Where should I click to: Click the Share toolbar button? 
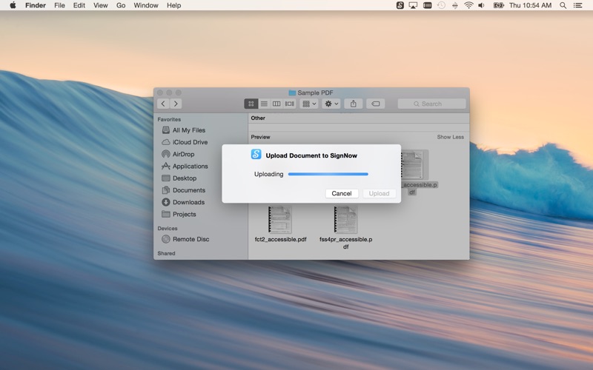tap(354, 104)
